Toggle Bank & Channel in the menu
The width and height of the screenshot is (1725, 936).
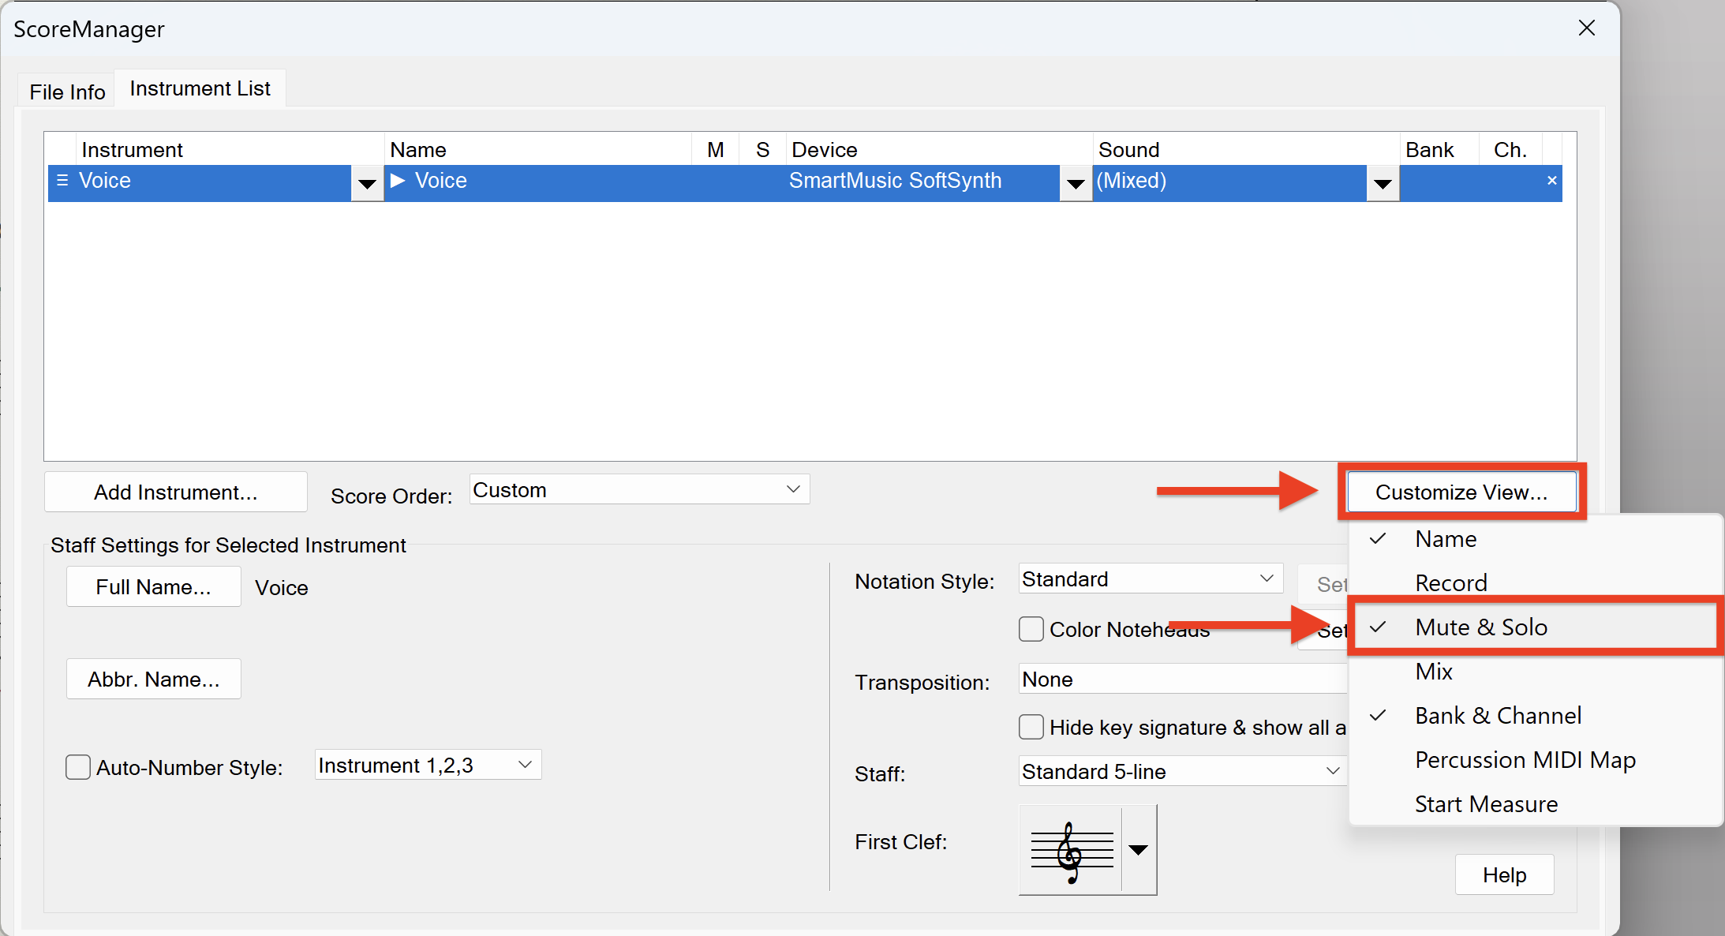click(1535, 716)
